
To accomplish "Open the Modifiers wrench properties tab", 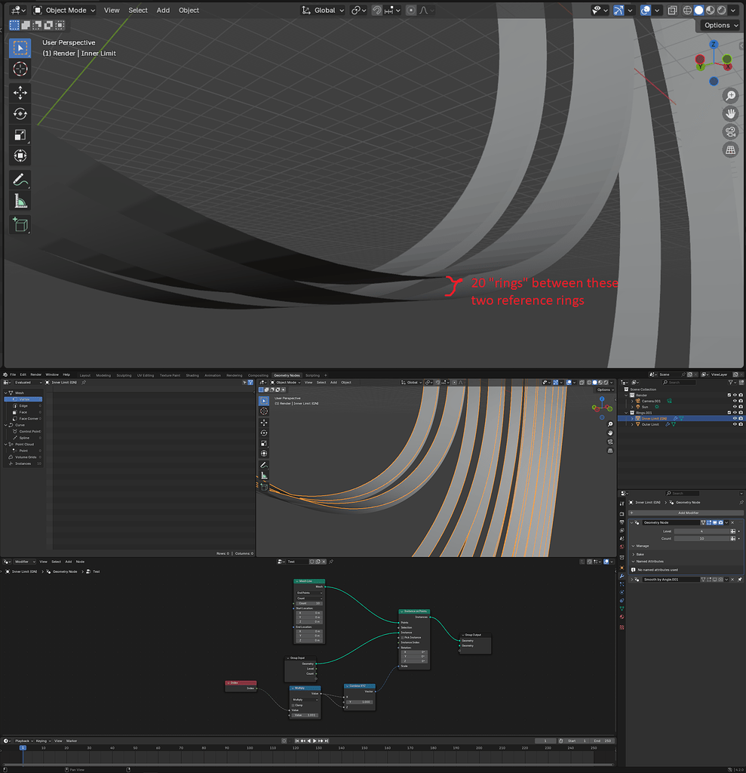I will (622, 576).
